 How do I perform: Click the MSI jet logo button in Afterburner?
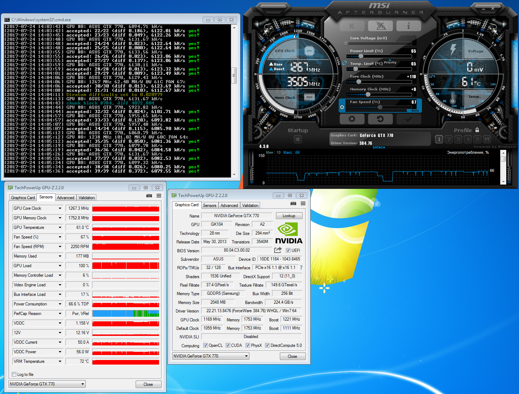pos(380,26)
